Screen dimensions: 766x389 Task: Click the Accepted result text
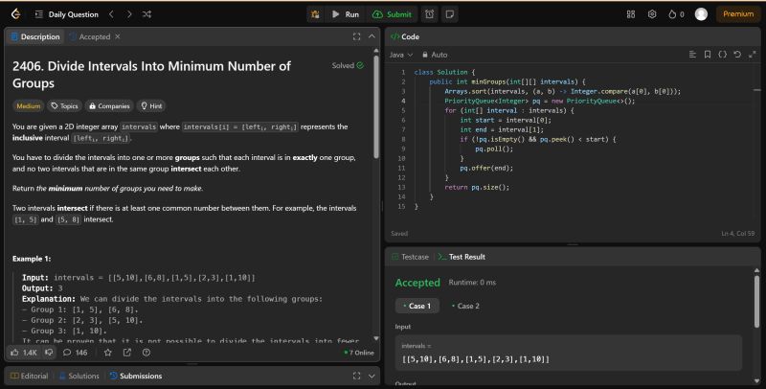417,283
